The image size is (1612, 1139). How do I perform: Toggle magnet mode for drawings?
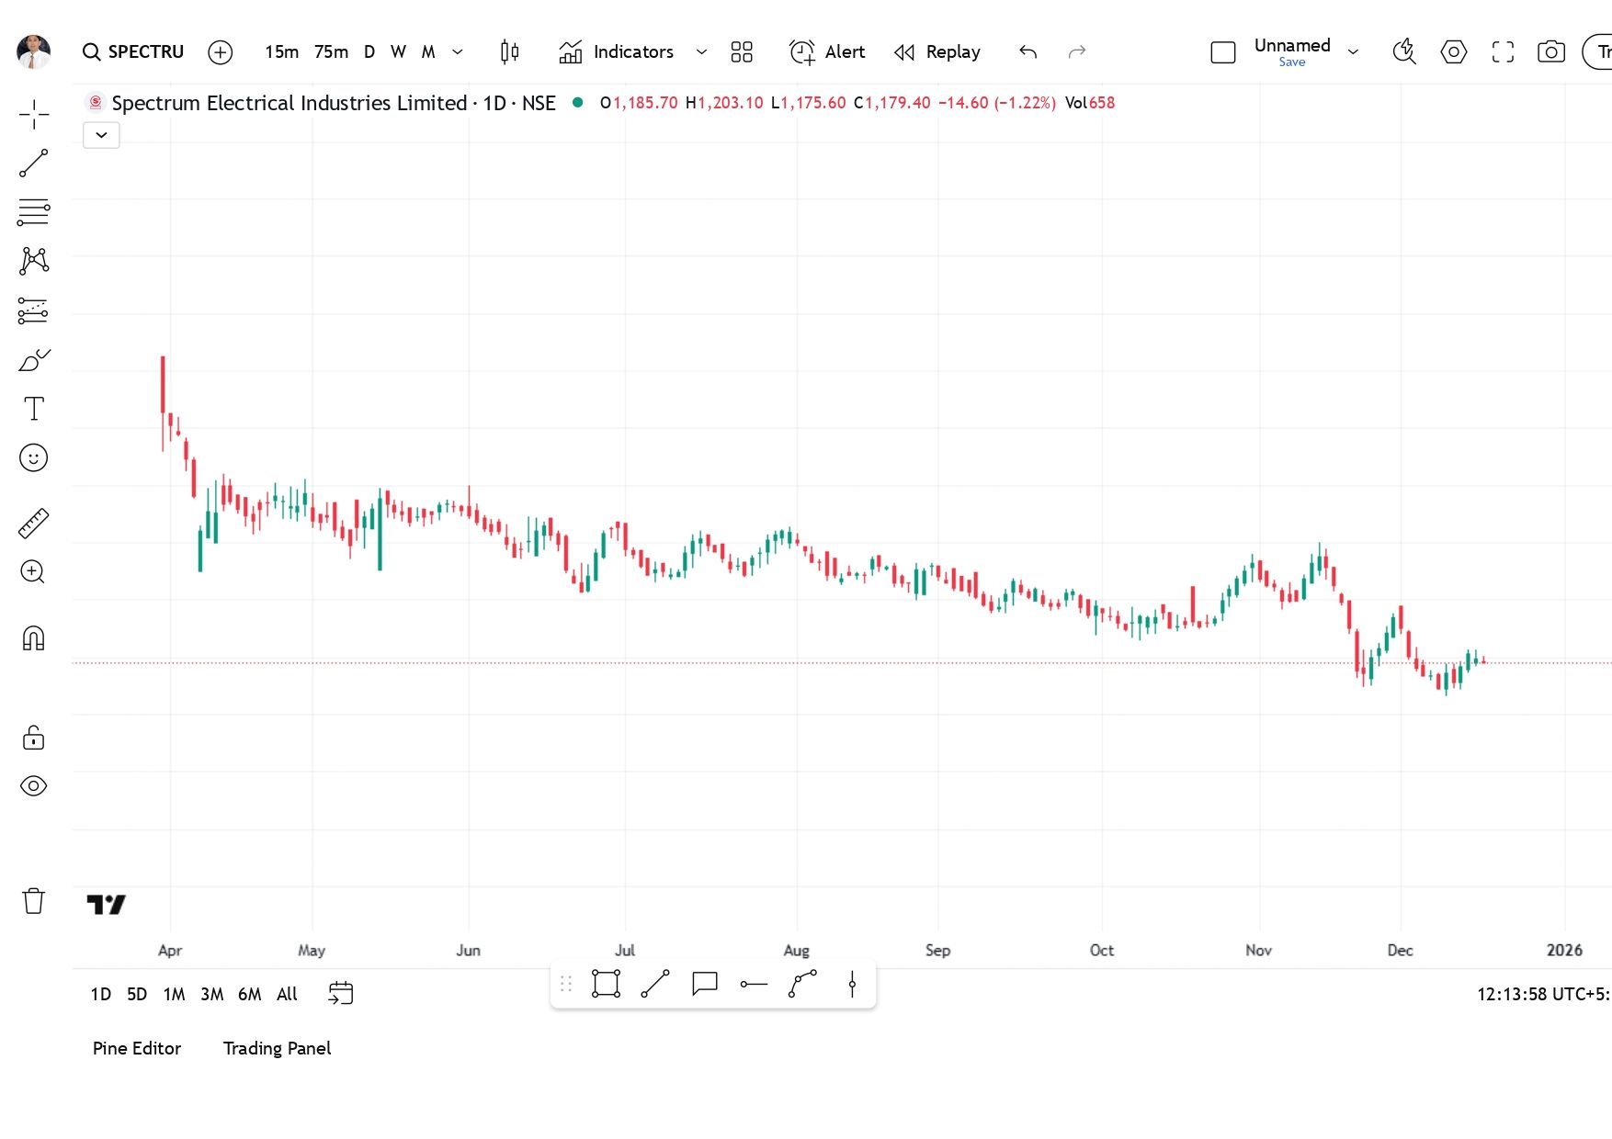pyautogui.click(x=34, y=638)
